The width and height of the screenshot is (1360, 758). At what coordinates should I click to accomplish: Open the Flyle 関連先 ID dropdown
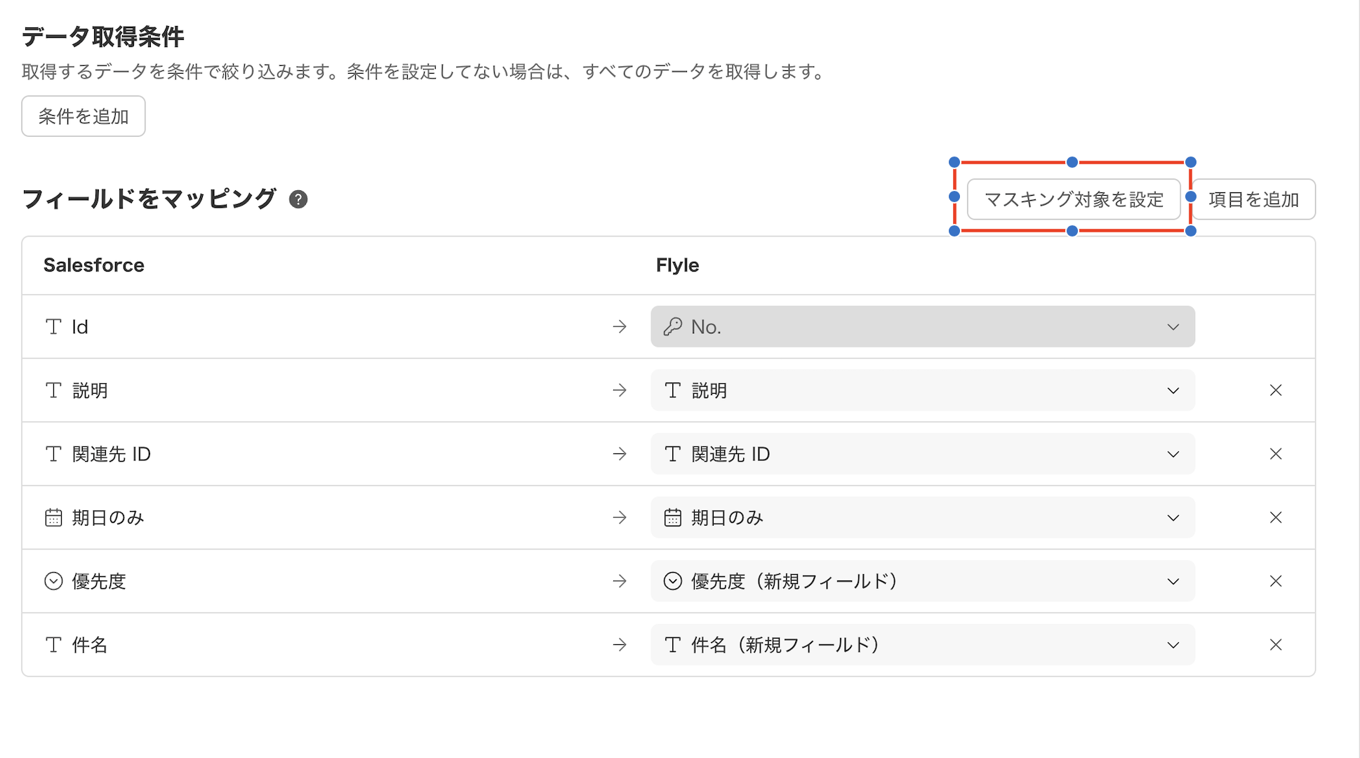tap(1173, 454)
